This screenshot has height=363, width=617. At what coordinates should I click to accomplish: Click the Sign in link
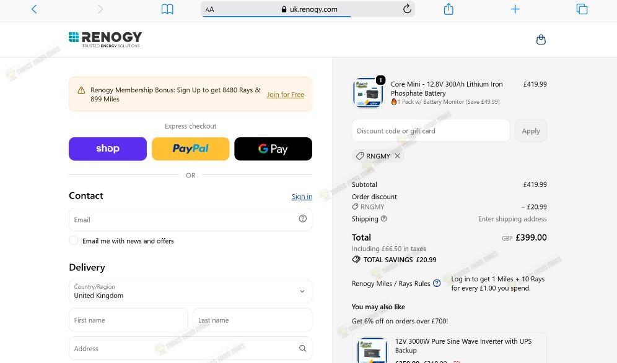pos(302,197)
